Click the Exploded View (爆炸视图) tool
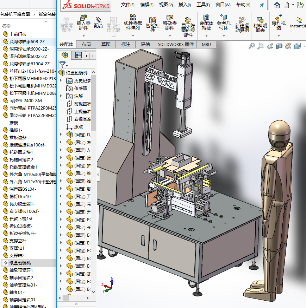306x308 pixels. click(279, 22)
